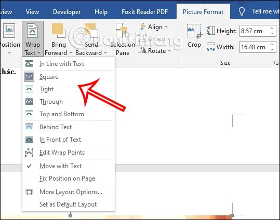280x220 pixels.
Task: Click the Tell me lightbulb icon
Action: pos(242,11)
